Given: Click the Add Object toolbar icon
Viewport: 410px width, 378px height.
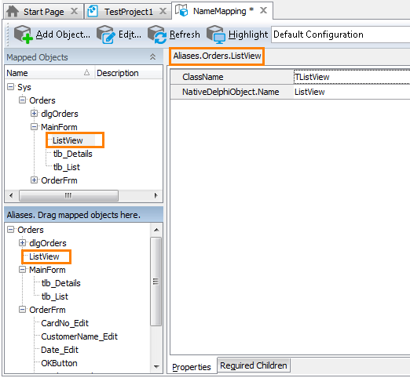Looking at the screenshot, I should [x=23, y=35].
